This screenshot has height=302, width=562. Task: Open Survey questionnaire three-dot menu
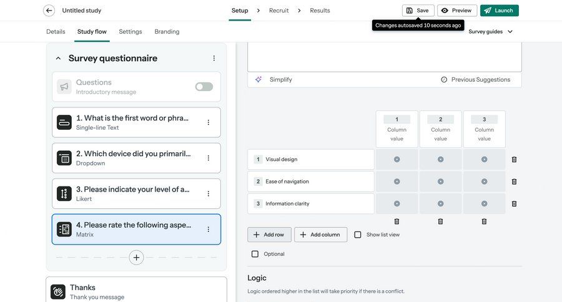pos(214,58)
